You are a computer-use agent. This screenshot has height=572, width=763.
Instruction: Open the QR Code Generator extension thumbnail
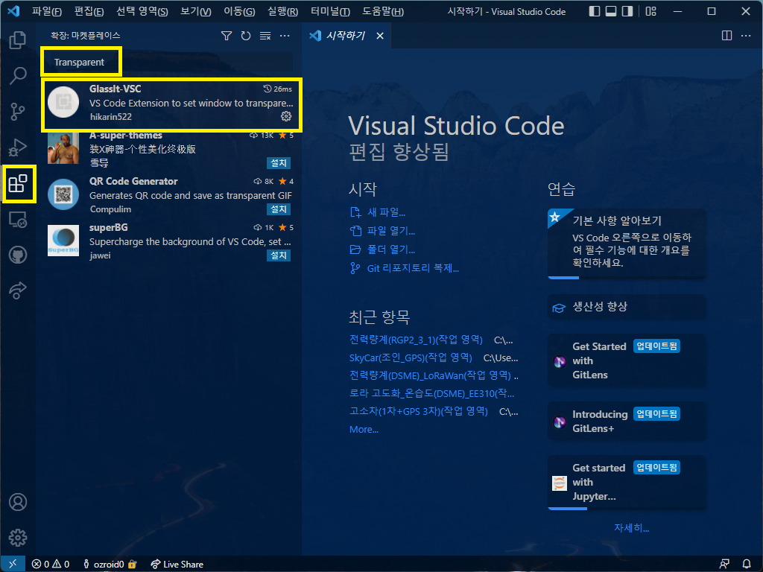coord(63,194)
